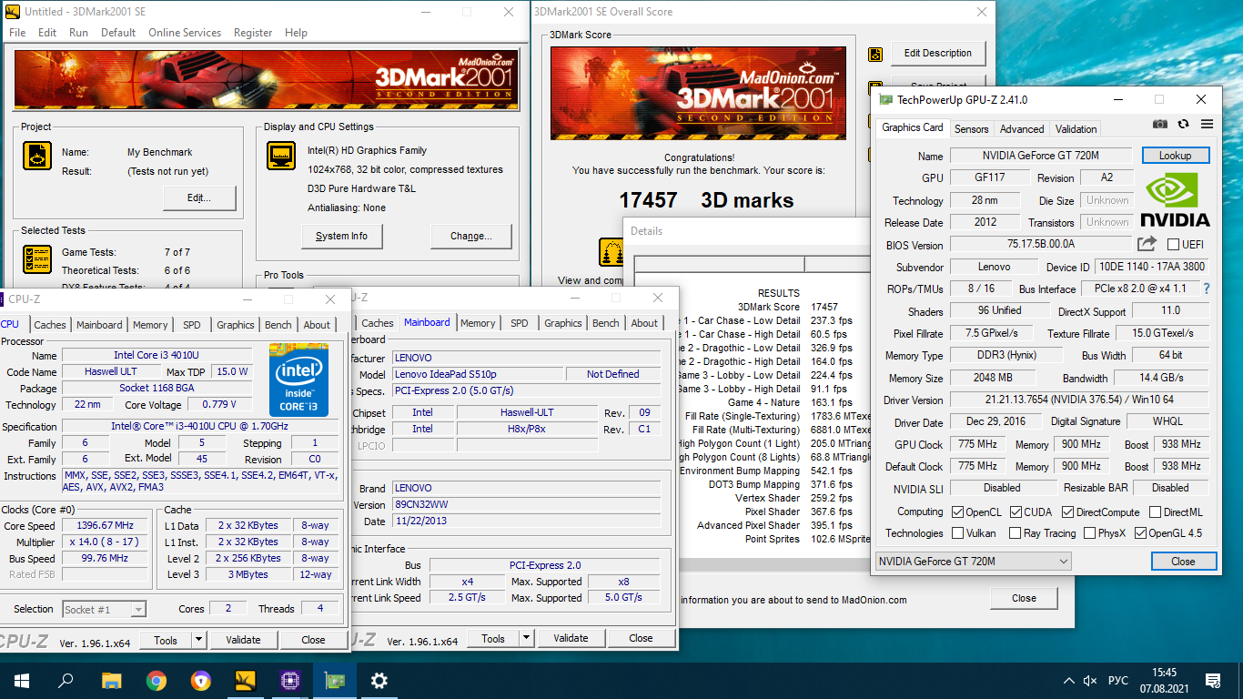
Task: Open the notification center icon
Action: pos(1212,681)
